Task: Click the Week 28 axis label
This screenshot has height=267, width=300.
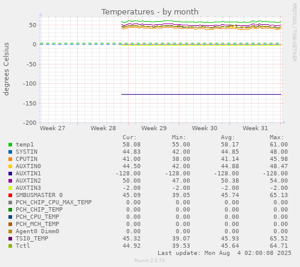Action: [x=103, y=128]
